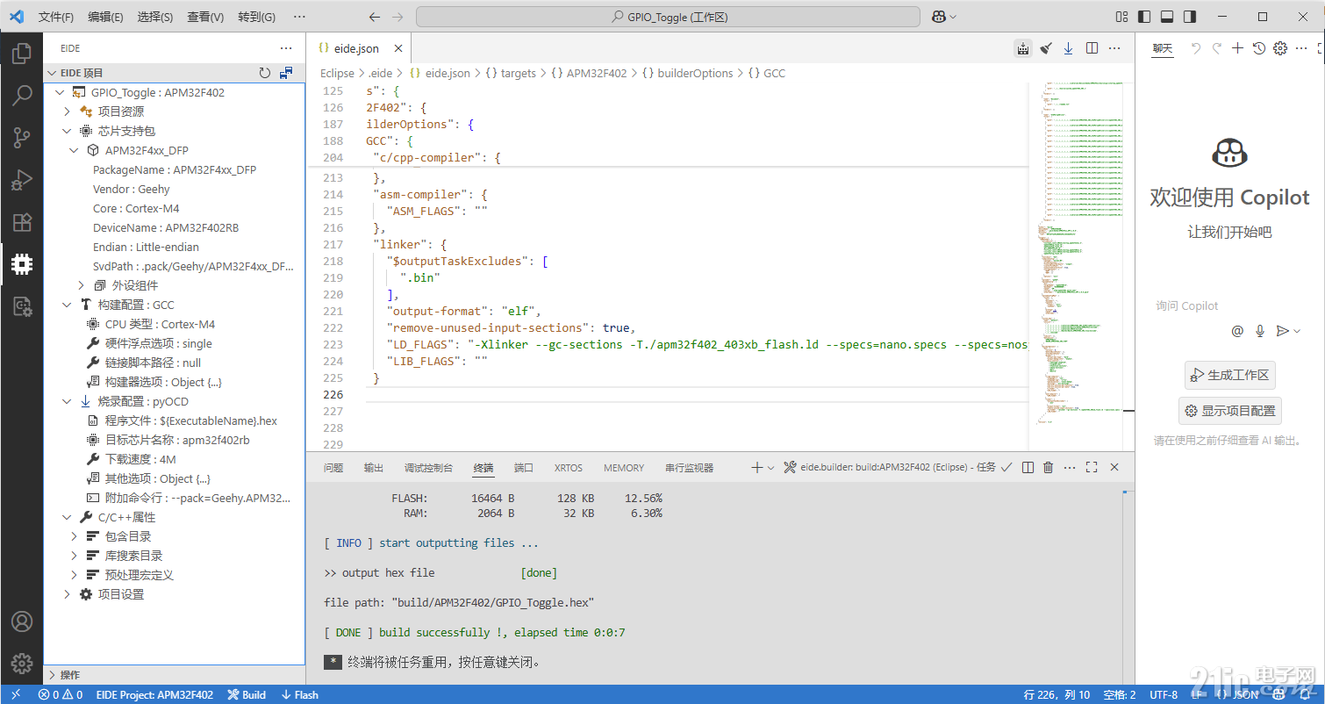The image size is (1325, 704).
Task: Expand the 项目资源 tree node
Action: pyautogui.click(x=67, y=111)
